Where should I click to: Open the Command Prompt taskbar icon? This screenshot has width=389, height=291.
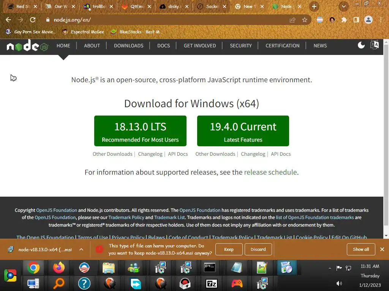pyautogui.click(x=210, y=268)
